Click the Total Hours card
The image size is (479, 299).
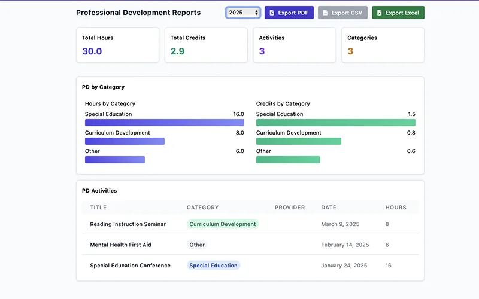coord(117,45)
